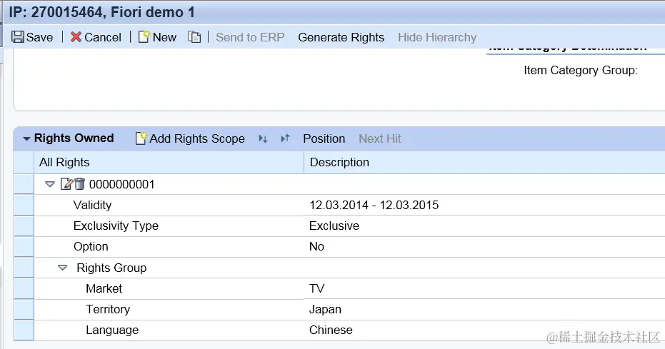This screenshot has height=349, width=665.
Task: Click Generate Rights in the toolbar
Action: coord(341,37)
